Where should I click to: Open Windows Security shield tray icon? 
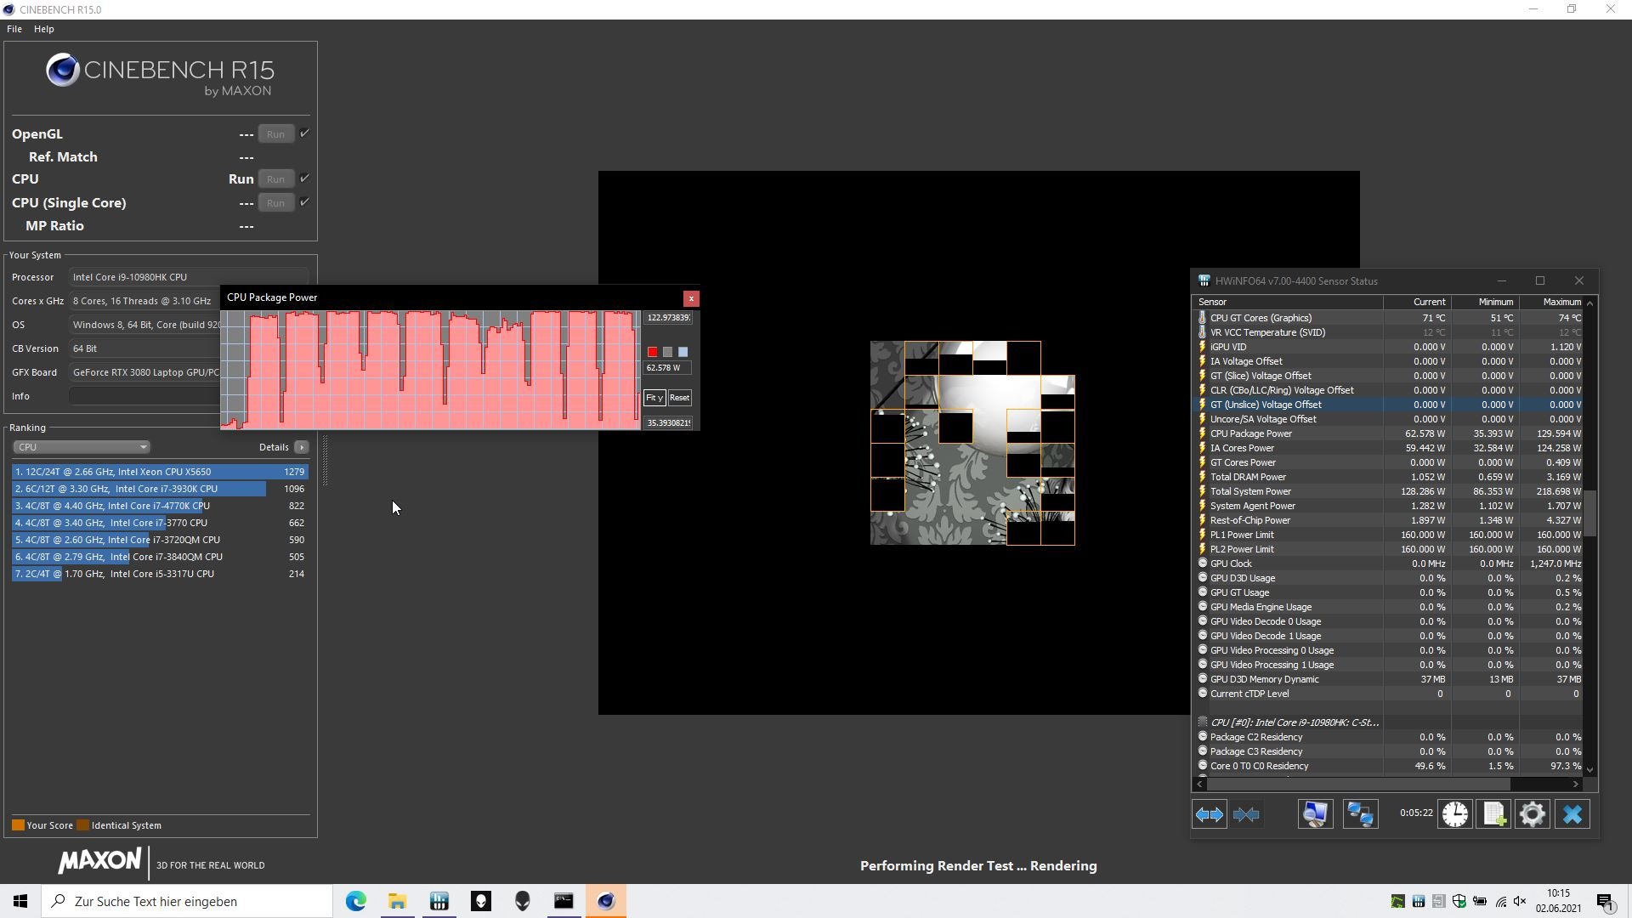click(1459, 901)
